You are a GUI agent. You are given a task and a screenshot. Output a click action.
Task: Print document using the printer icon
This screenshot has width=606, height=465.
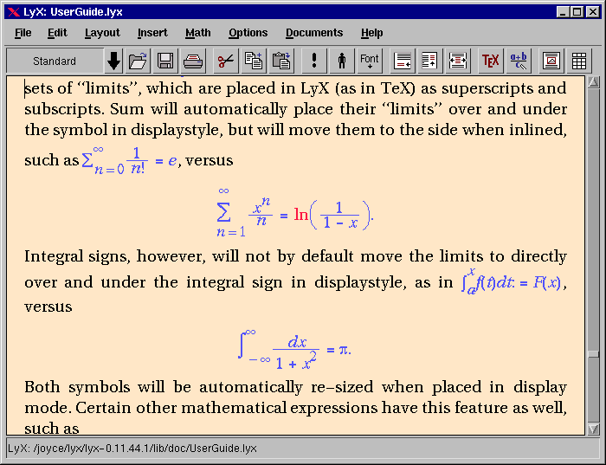[193, 61]
